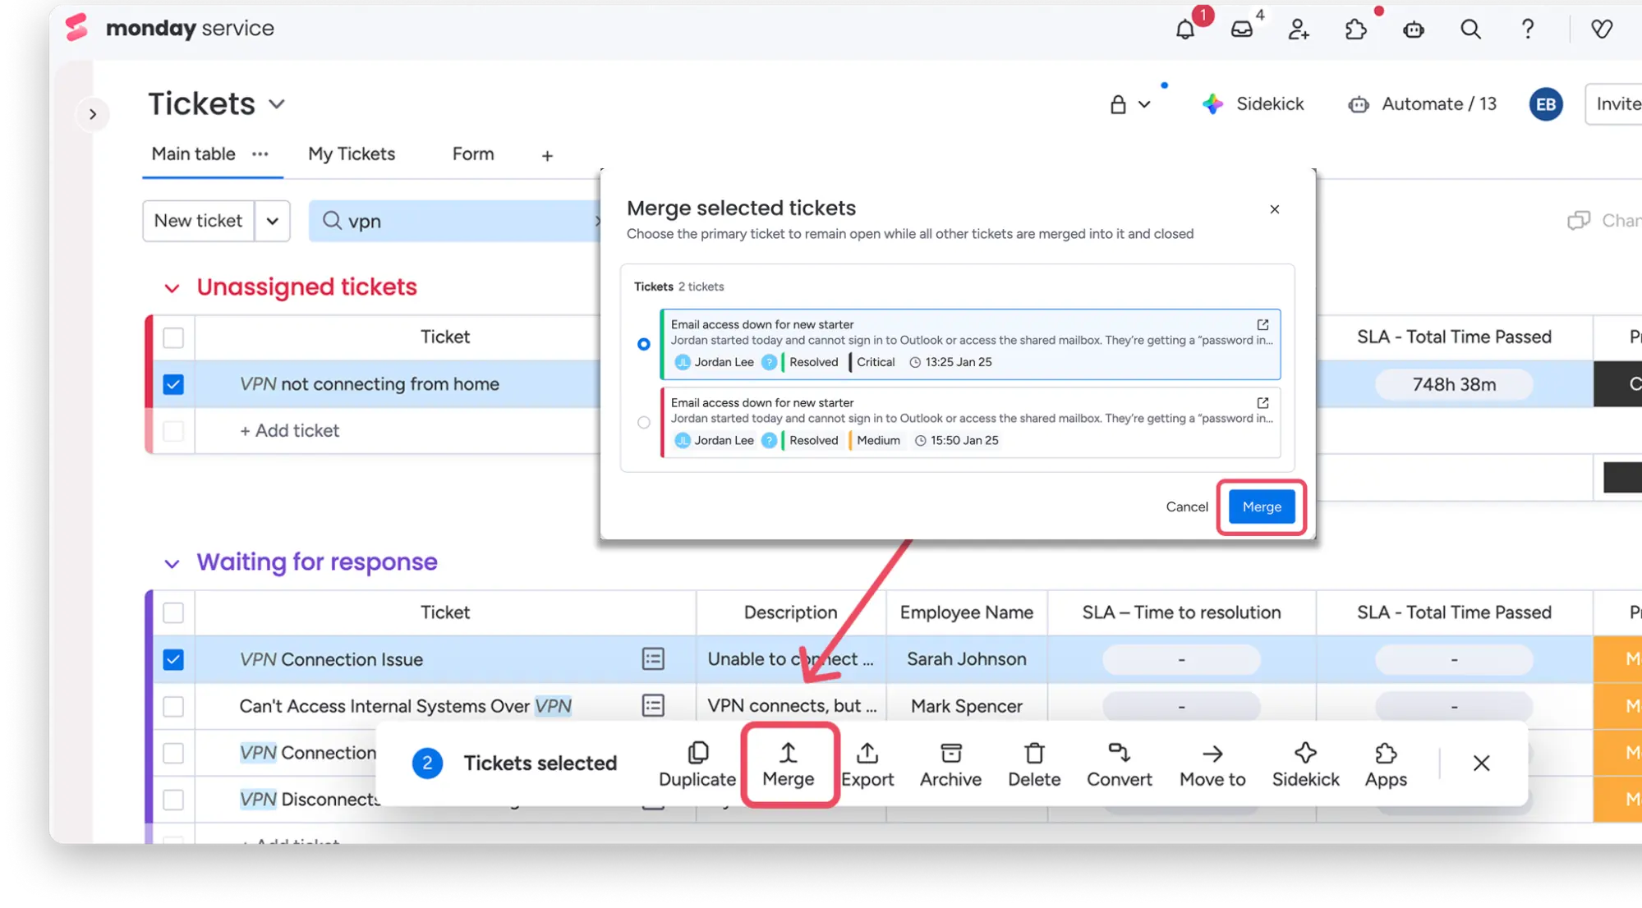Switch to Form tab
This screenshot has width=1642, height=908.
point(473,154)
